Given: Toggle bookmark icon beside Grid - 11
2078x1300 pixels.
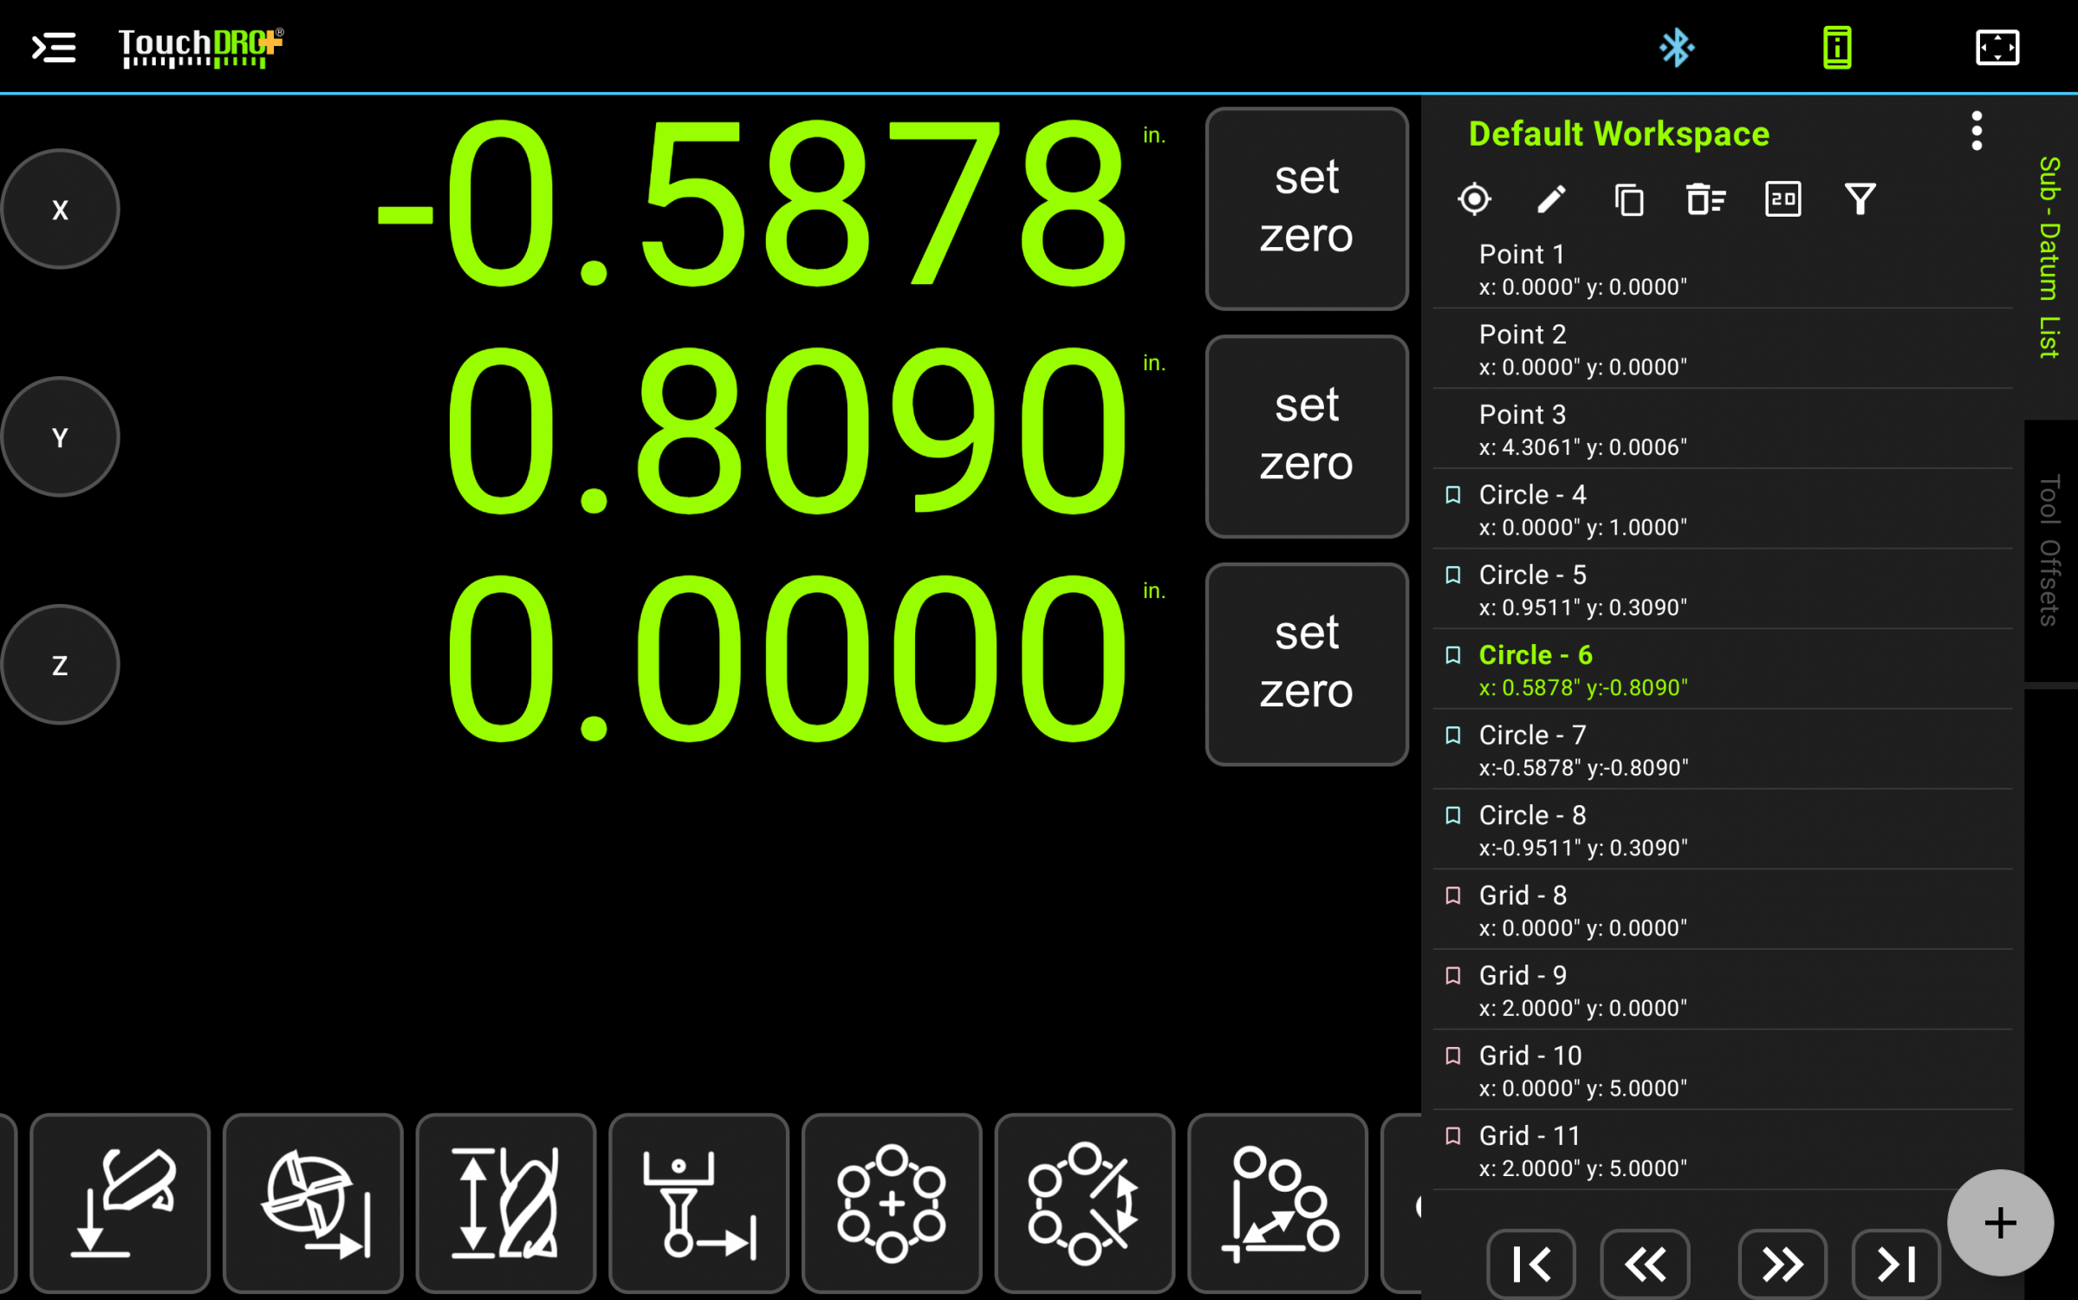Looking at the screenshot, I should (x=1453, y=1136).
